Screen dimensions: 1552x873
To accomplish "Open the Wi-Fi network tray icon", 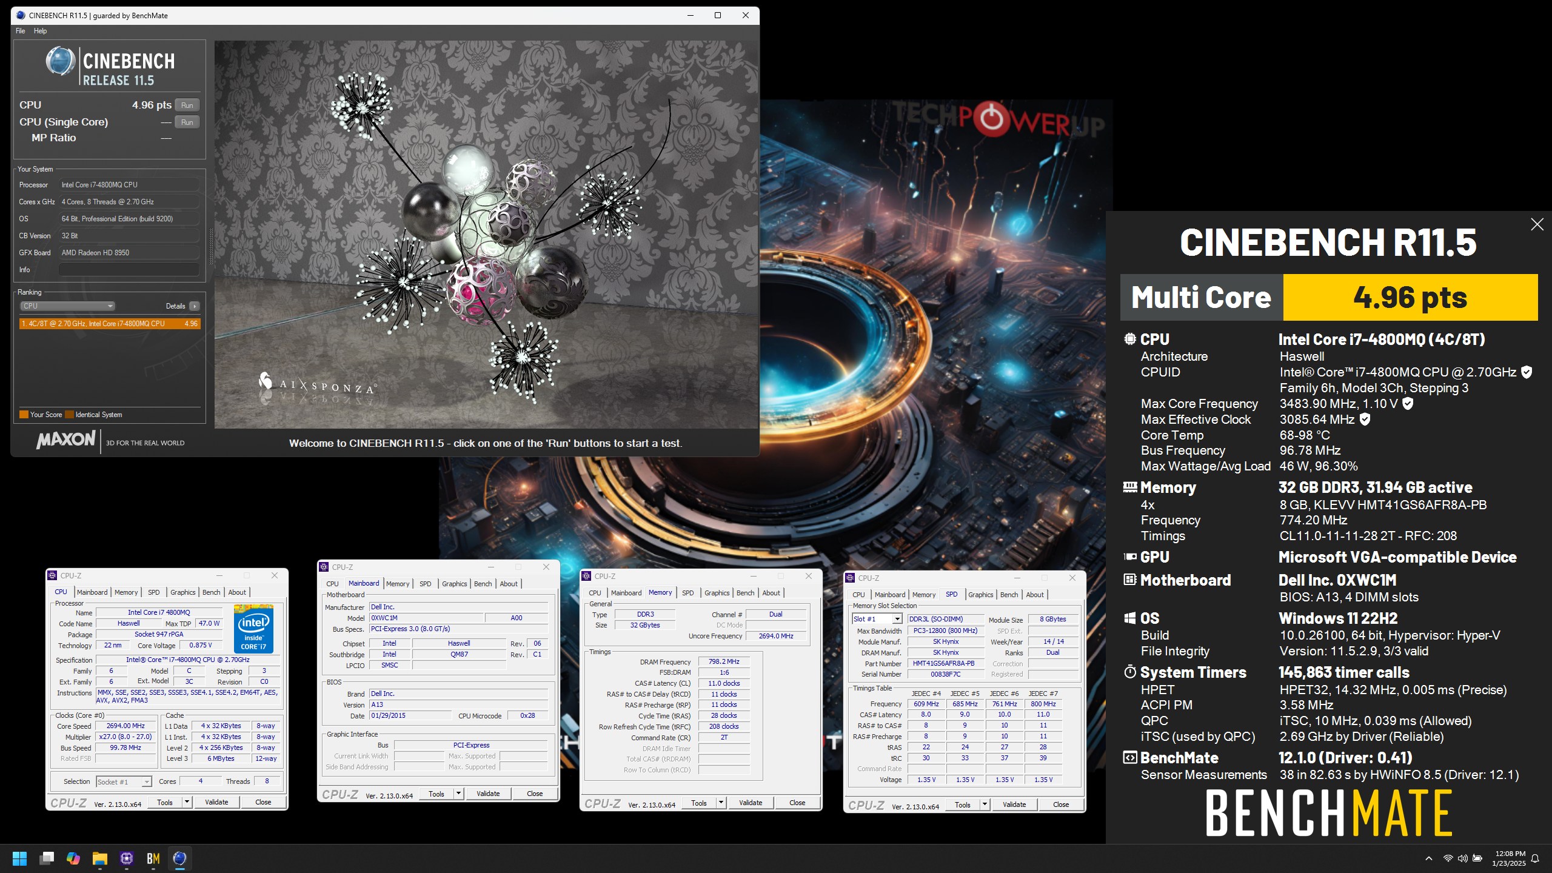I will tap(1448, 858).
